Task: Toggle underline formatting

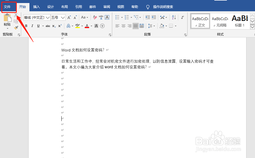Action: click(x=39, y=26)
